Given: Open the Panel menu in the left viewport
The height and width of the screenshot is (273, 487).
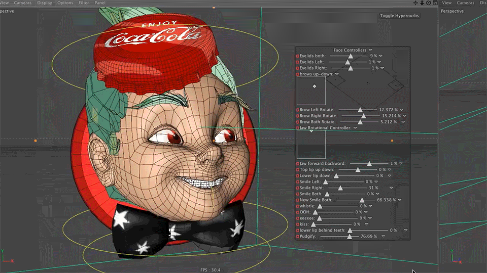Looking at the screenshot, I should (100, 3).
